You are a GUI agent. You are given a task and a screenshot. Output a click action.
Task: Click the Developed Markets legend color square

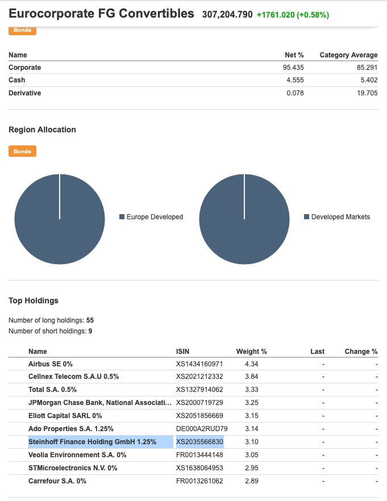[307, 217]
